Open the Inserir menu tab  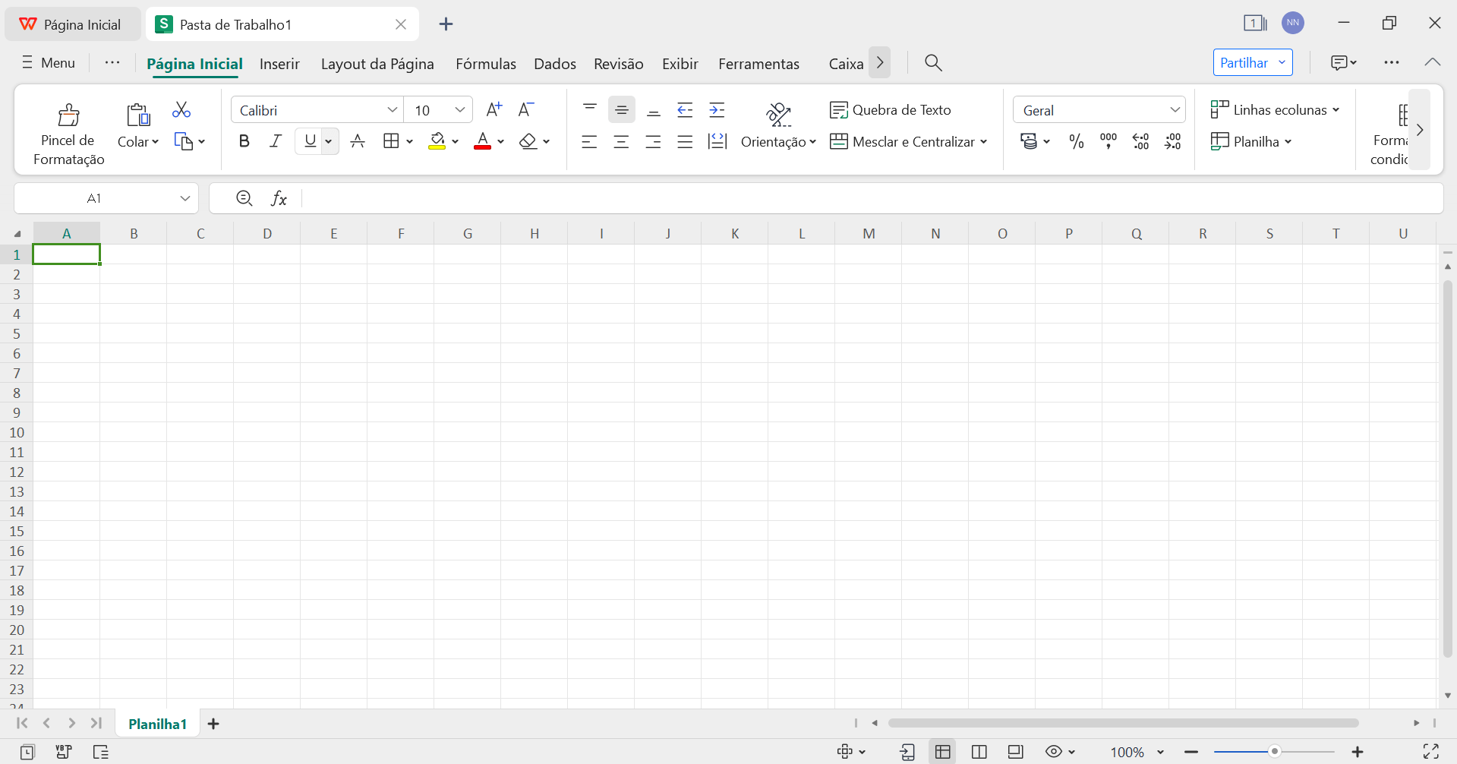click(279, 64)
